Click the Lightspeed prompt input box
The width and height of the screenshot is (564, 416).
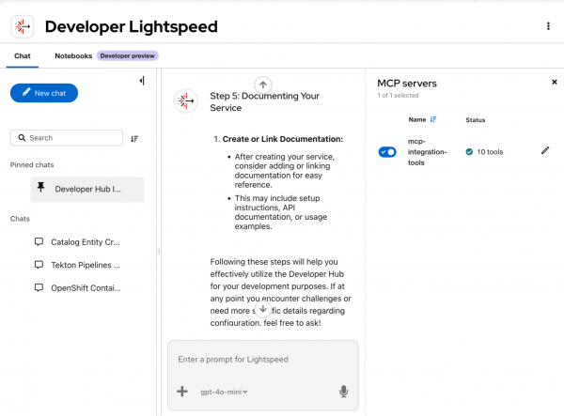[x=263, y=360]
